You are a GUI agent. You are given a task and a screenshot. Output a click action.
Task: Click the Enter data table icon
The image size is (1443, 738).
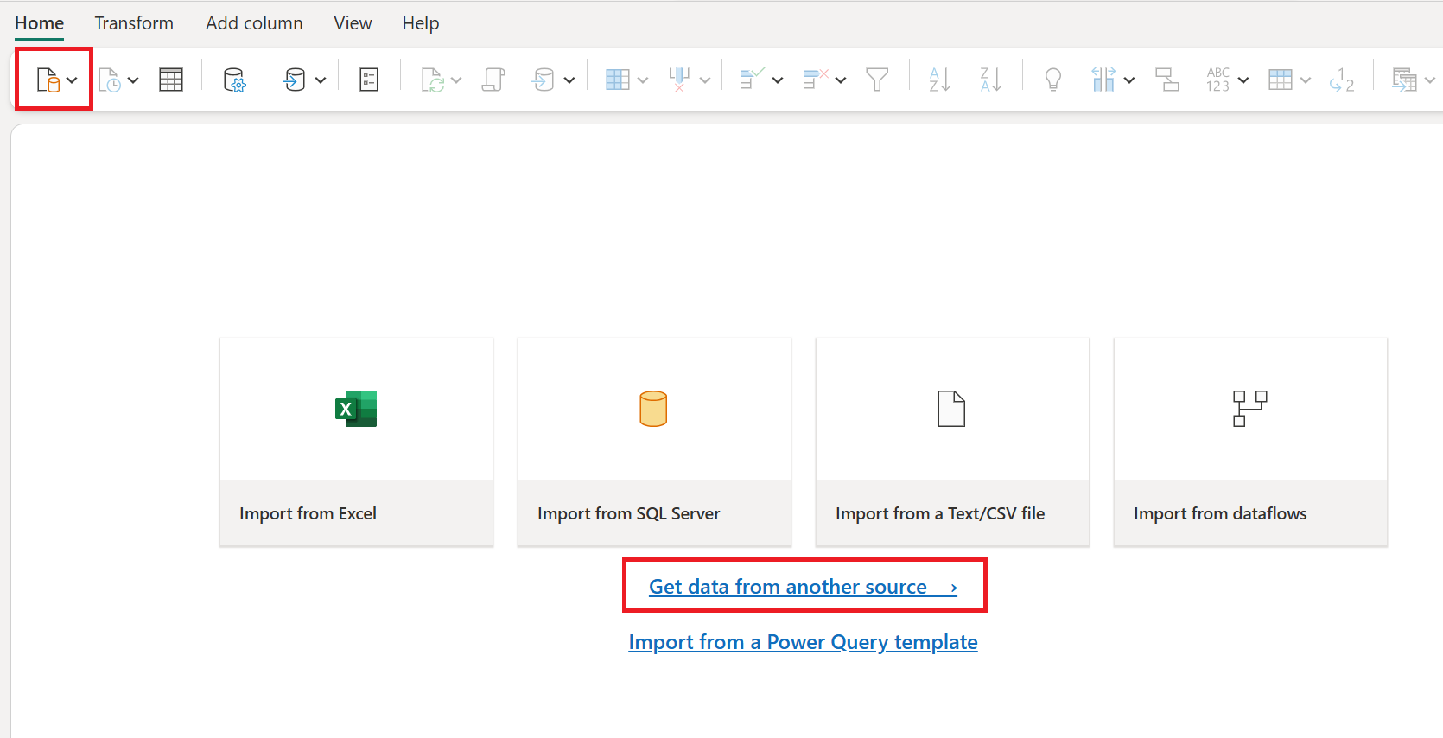[171, 80]
